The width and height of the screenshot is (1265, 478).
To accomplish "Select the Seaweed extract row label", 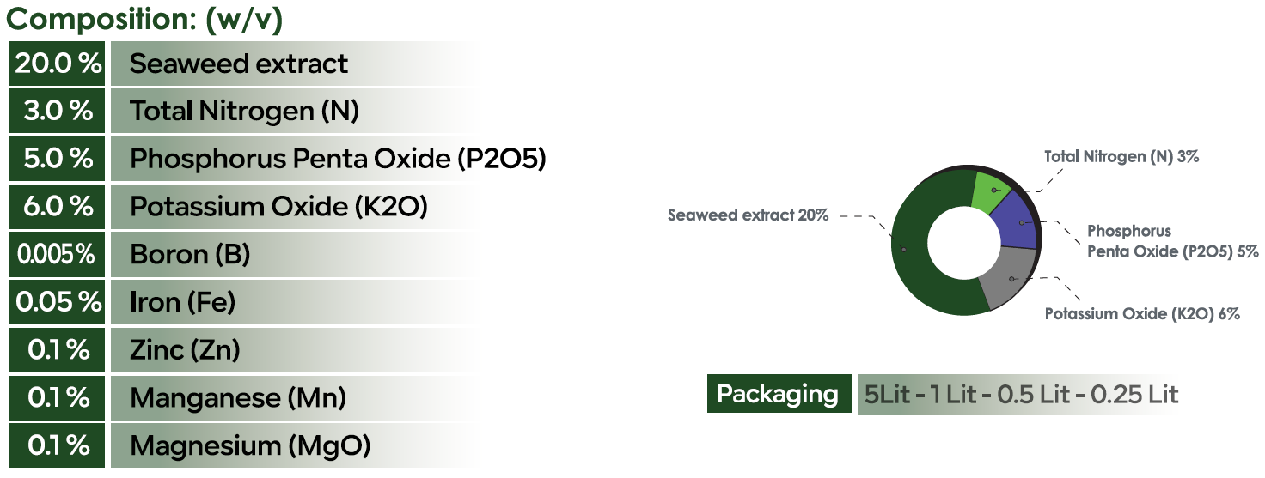I will point(239,64).
